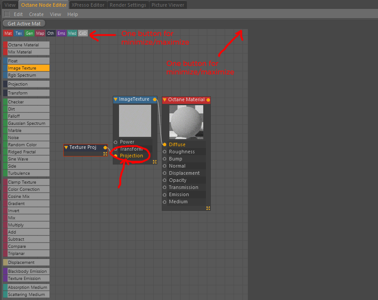
Task: Add a Mix Material node from the list
Action: click(26, 52)
